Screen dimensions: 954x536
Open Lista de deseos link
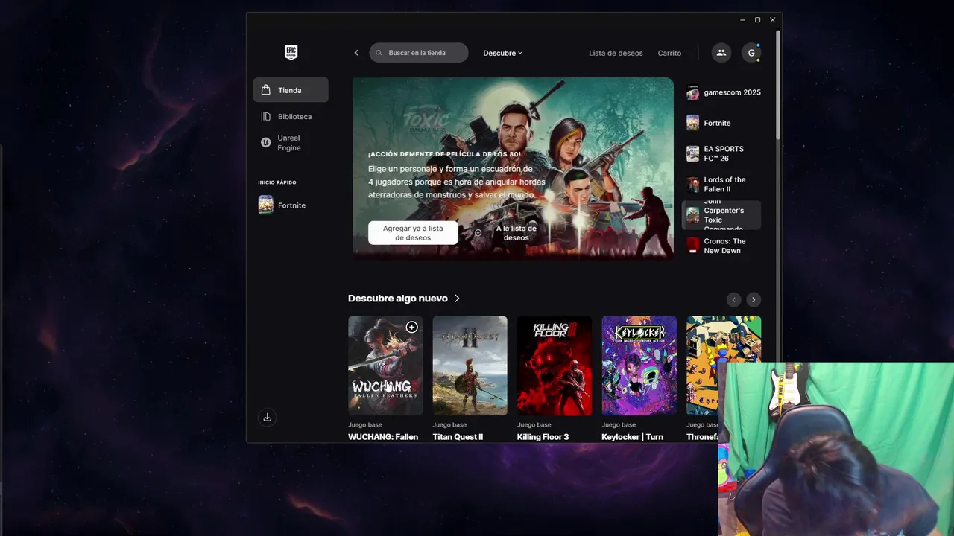[616, 53]
